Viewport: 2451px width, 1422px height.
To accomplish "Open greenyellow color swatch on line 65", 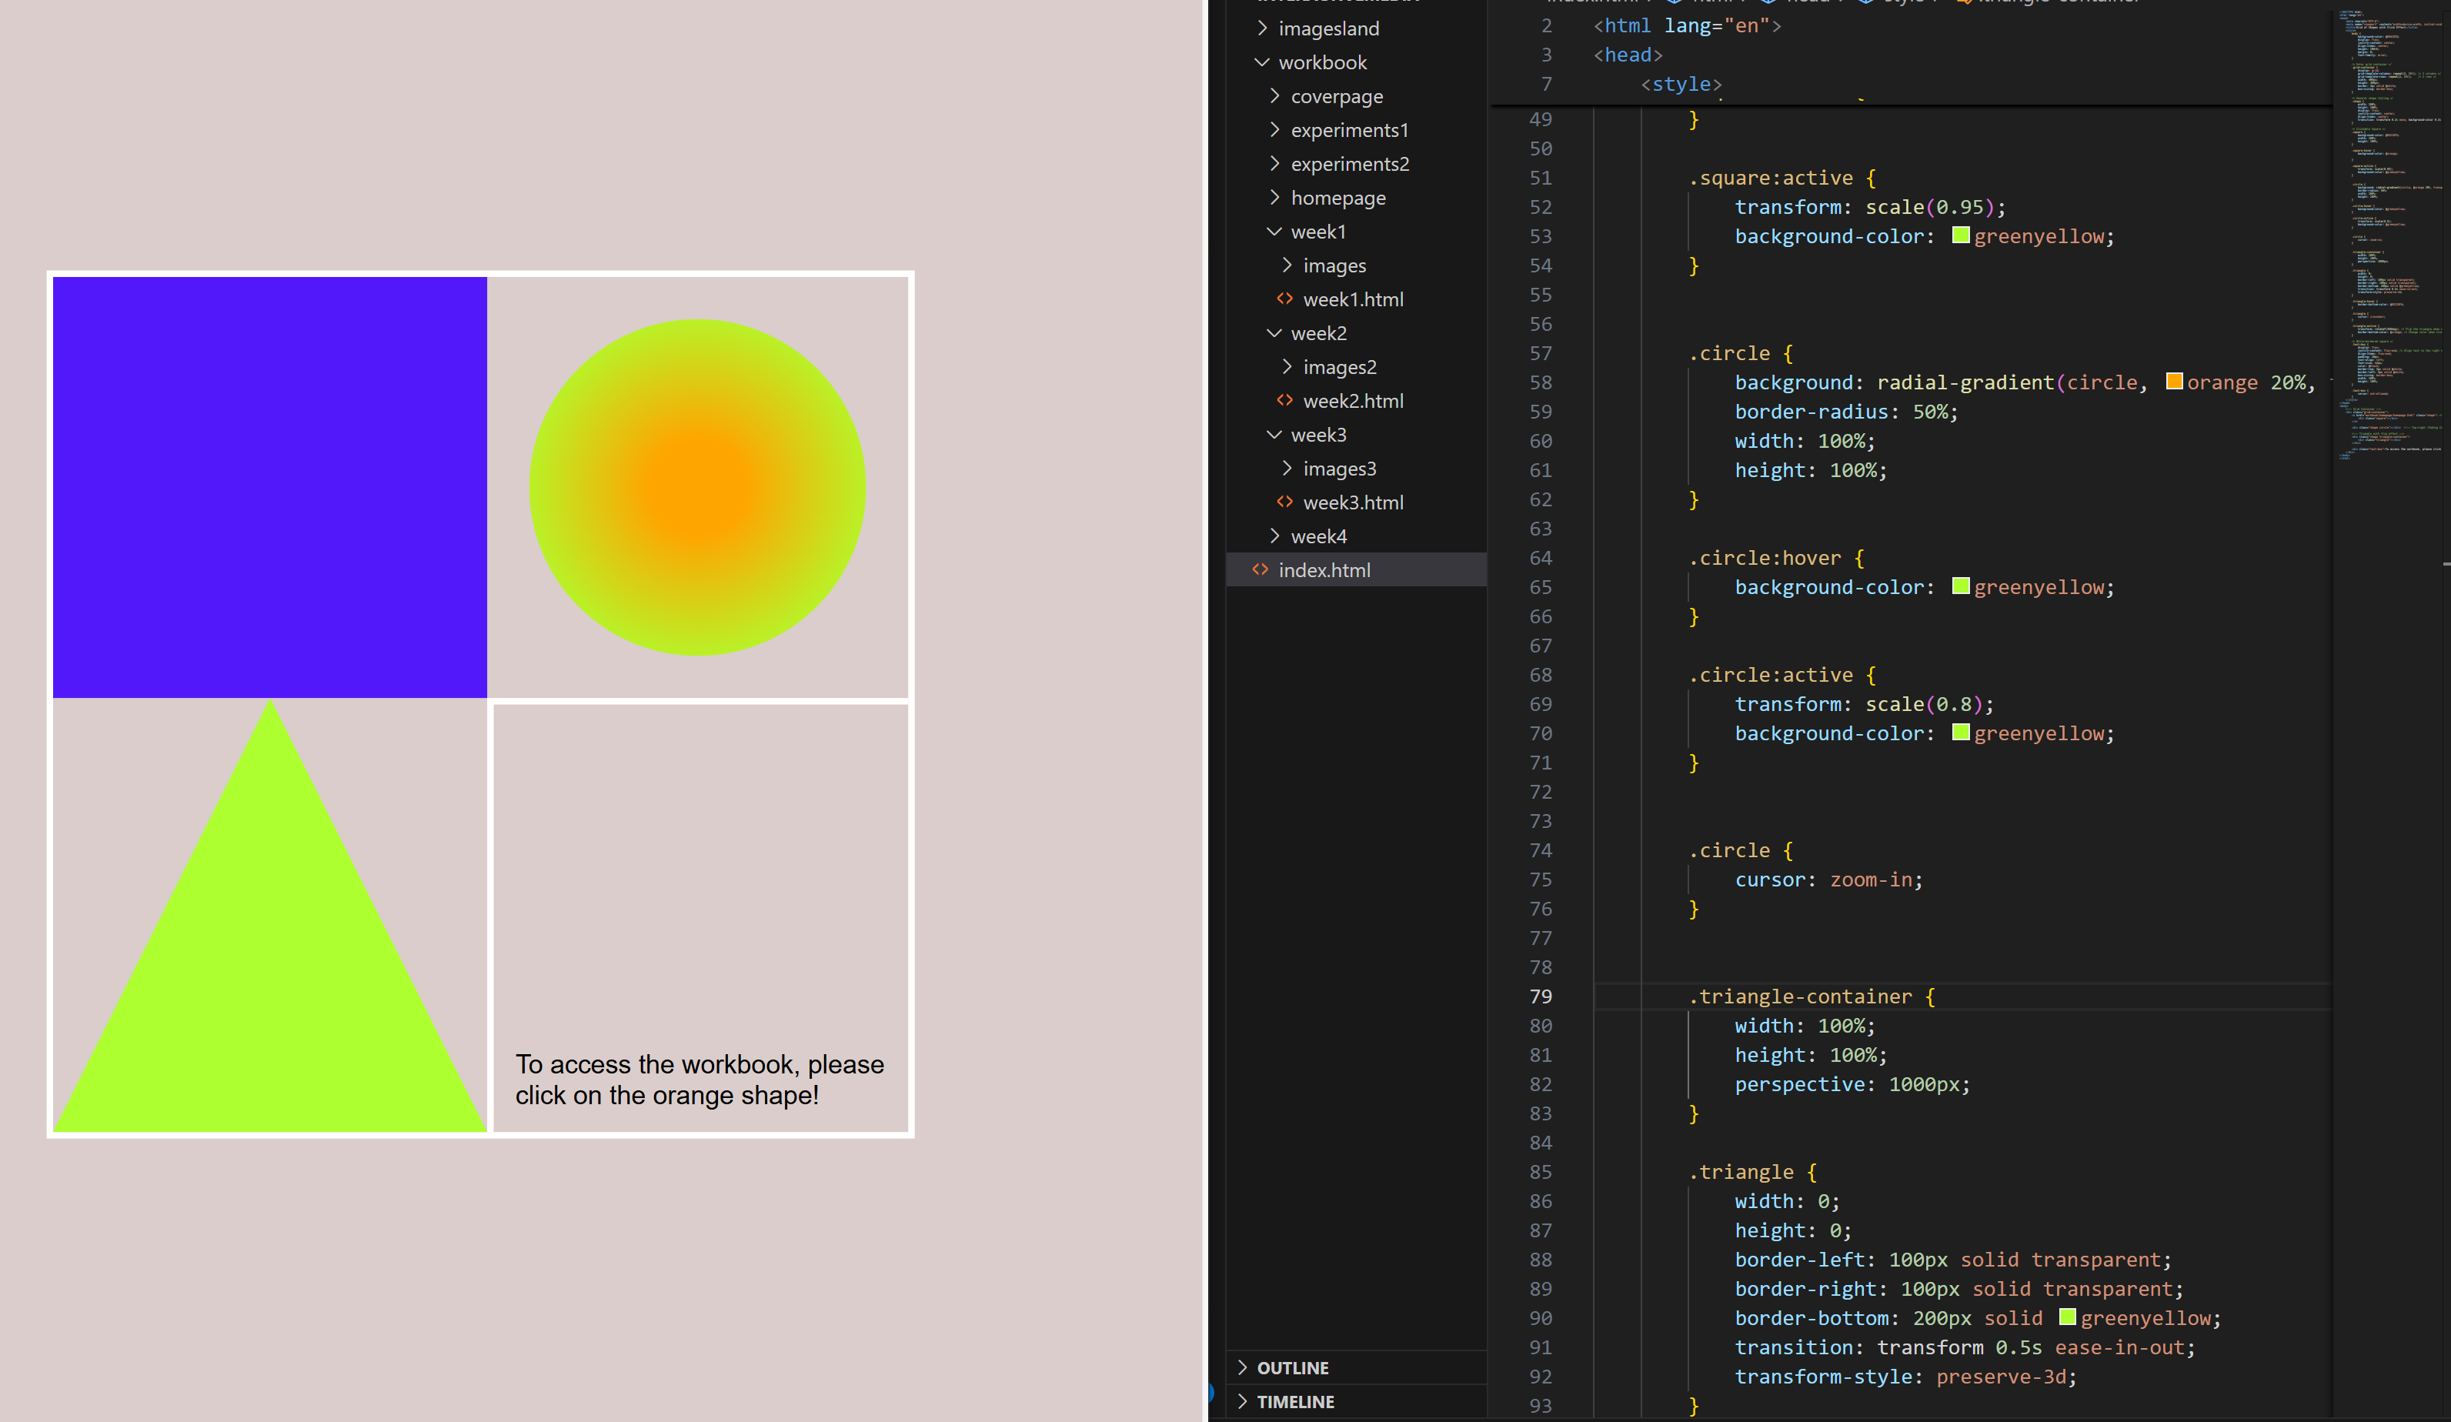I will (x=1961, y=586).
